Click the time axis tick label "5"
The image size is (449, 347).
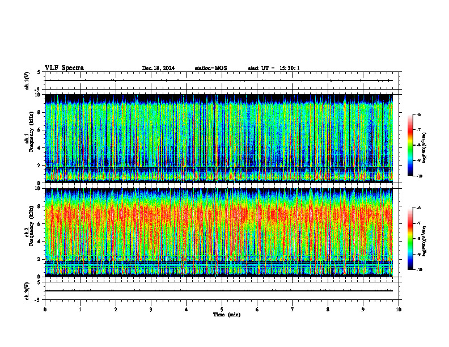click(222, 310)
